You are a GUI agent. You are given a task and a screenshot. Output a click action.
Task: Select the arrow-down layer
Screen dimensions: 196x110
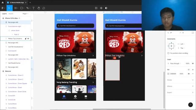pos(15,31)
